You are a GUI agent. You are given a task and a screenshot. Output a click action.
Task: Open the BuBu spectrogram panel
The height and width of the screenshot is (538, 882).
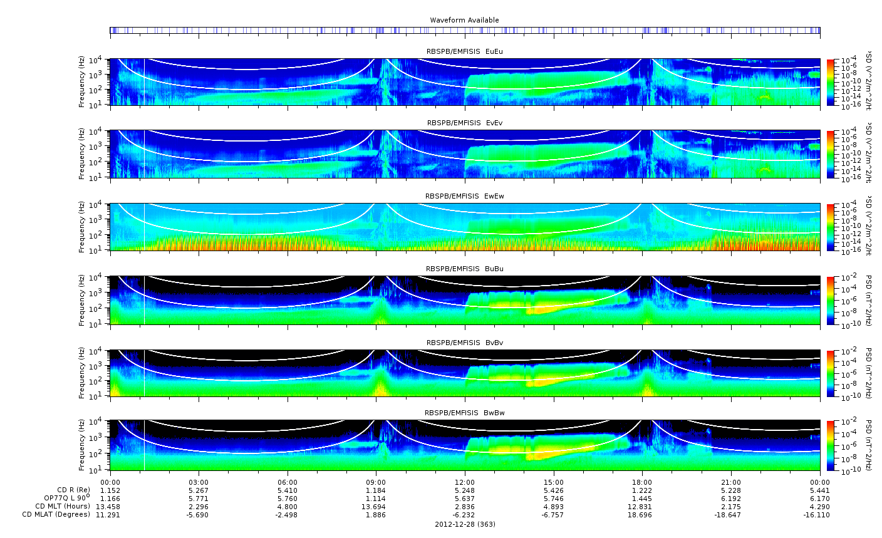465,300
